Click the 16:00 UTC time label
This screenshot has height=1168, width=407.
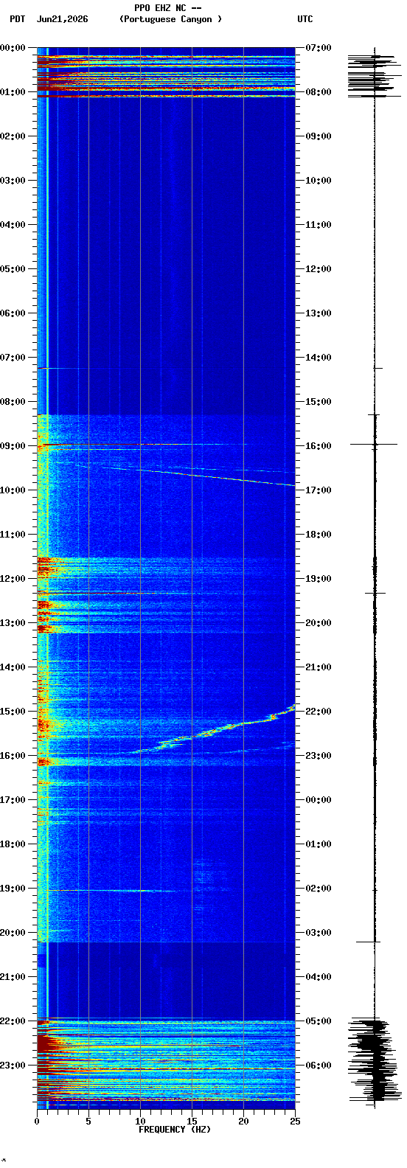(318, 445)
